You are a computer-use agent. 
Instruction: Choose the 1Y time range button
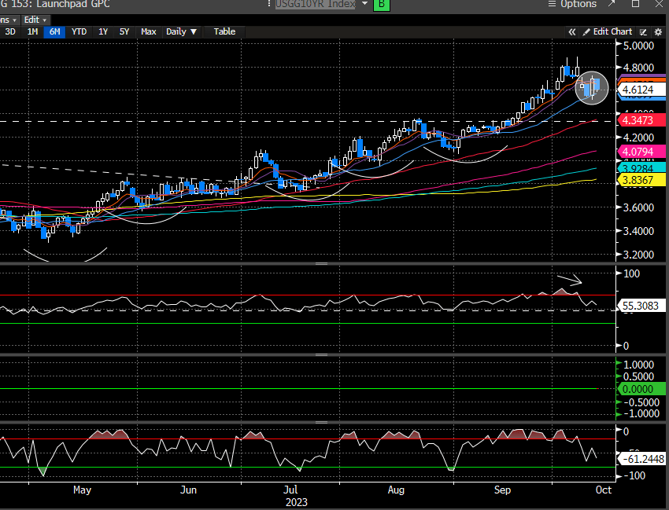click(103, 31)
